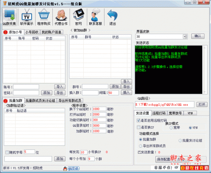Click the 验证语 column header

tap(40, 111)
